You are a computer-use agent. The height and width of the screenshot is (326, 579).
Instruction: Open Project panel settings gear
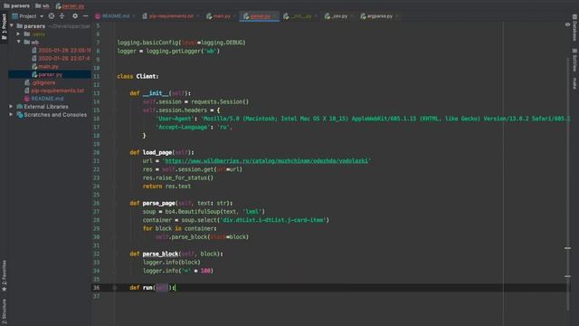75,16
